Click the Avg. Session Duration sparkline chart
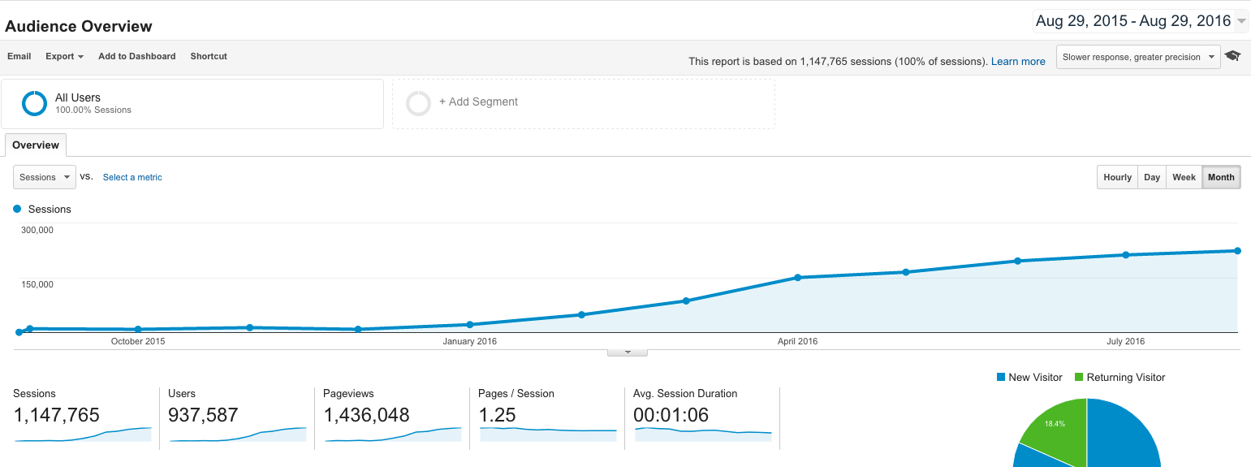 pos(703,435)
